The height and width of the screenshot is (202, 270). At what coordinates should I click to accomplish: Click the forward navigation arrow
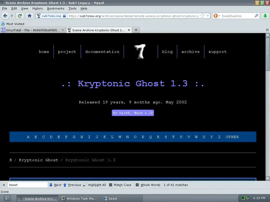(x=12, y=16)
